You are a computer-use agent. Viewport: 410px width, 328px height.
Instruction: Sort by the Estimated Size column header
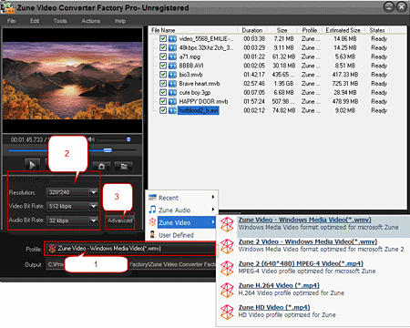click(343, 30)
